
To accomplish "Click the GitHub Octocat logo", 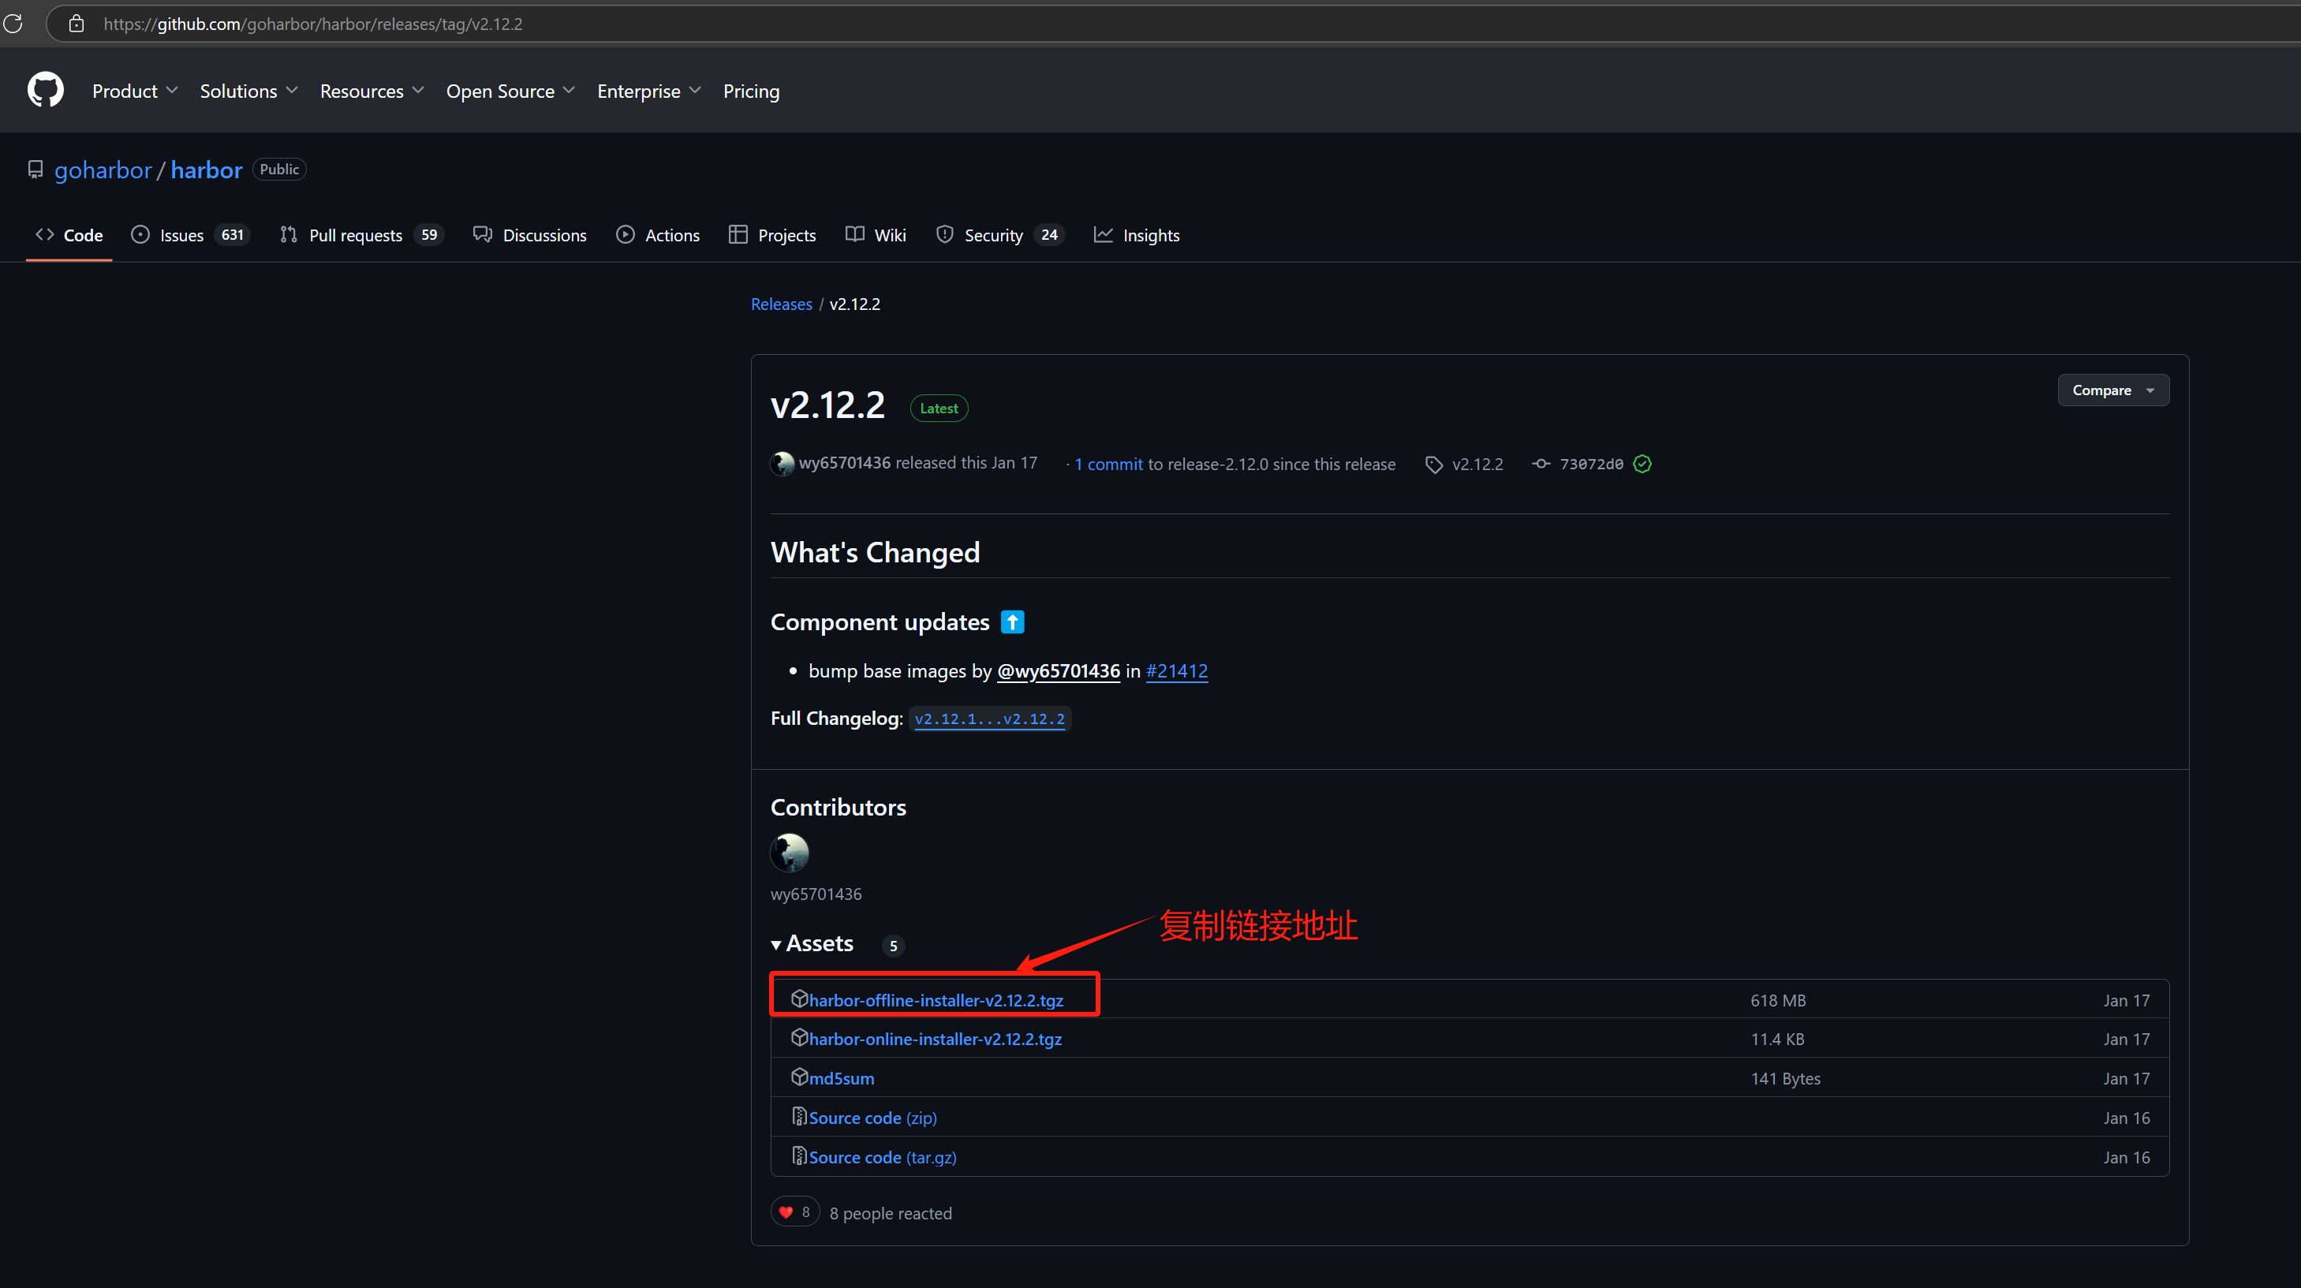I will click(45, 90).
